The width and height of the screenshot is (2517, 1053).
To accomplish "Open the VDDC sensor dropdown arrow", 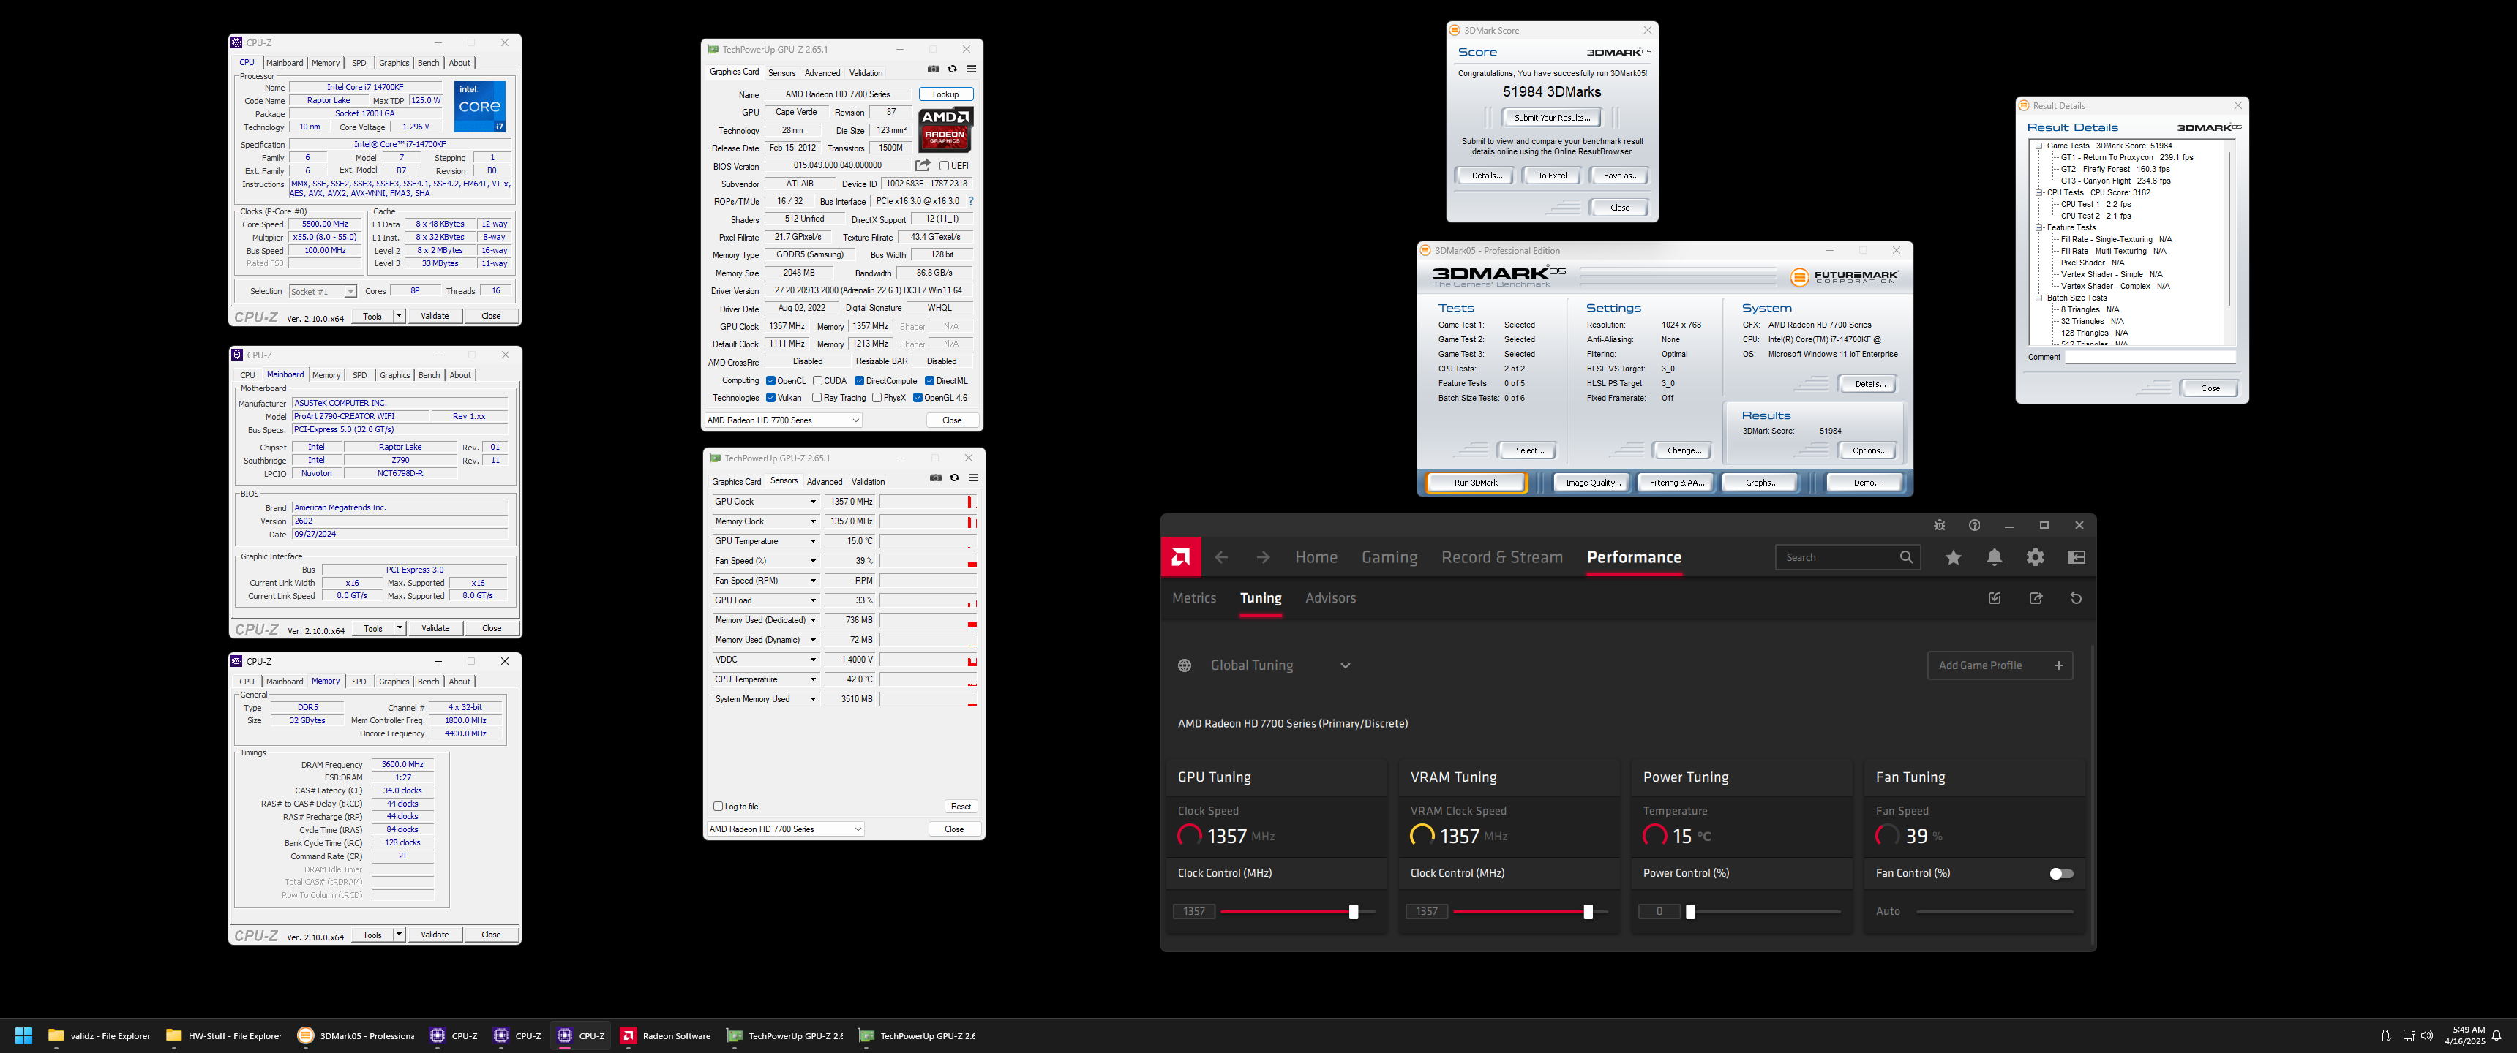I will click(812, 660).
